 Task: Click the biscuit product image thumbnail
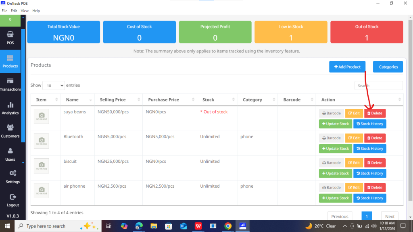[42, 166]
